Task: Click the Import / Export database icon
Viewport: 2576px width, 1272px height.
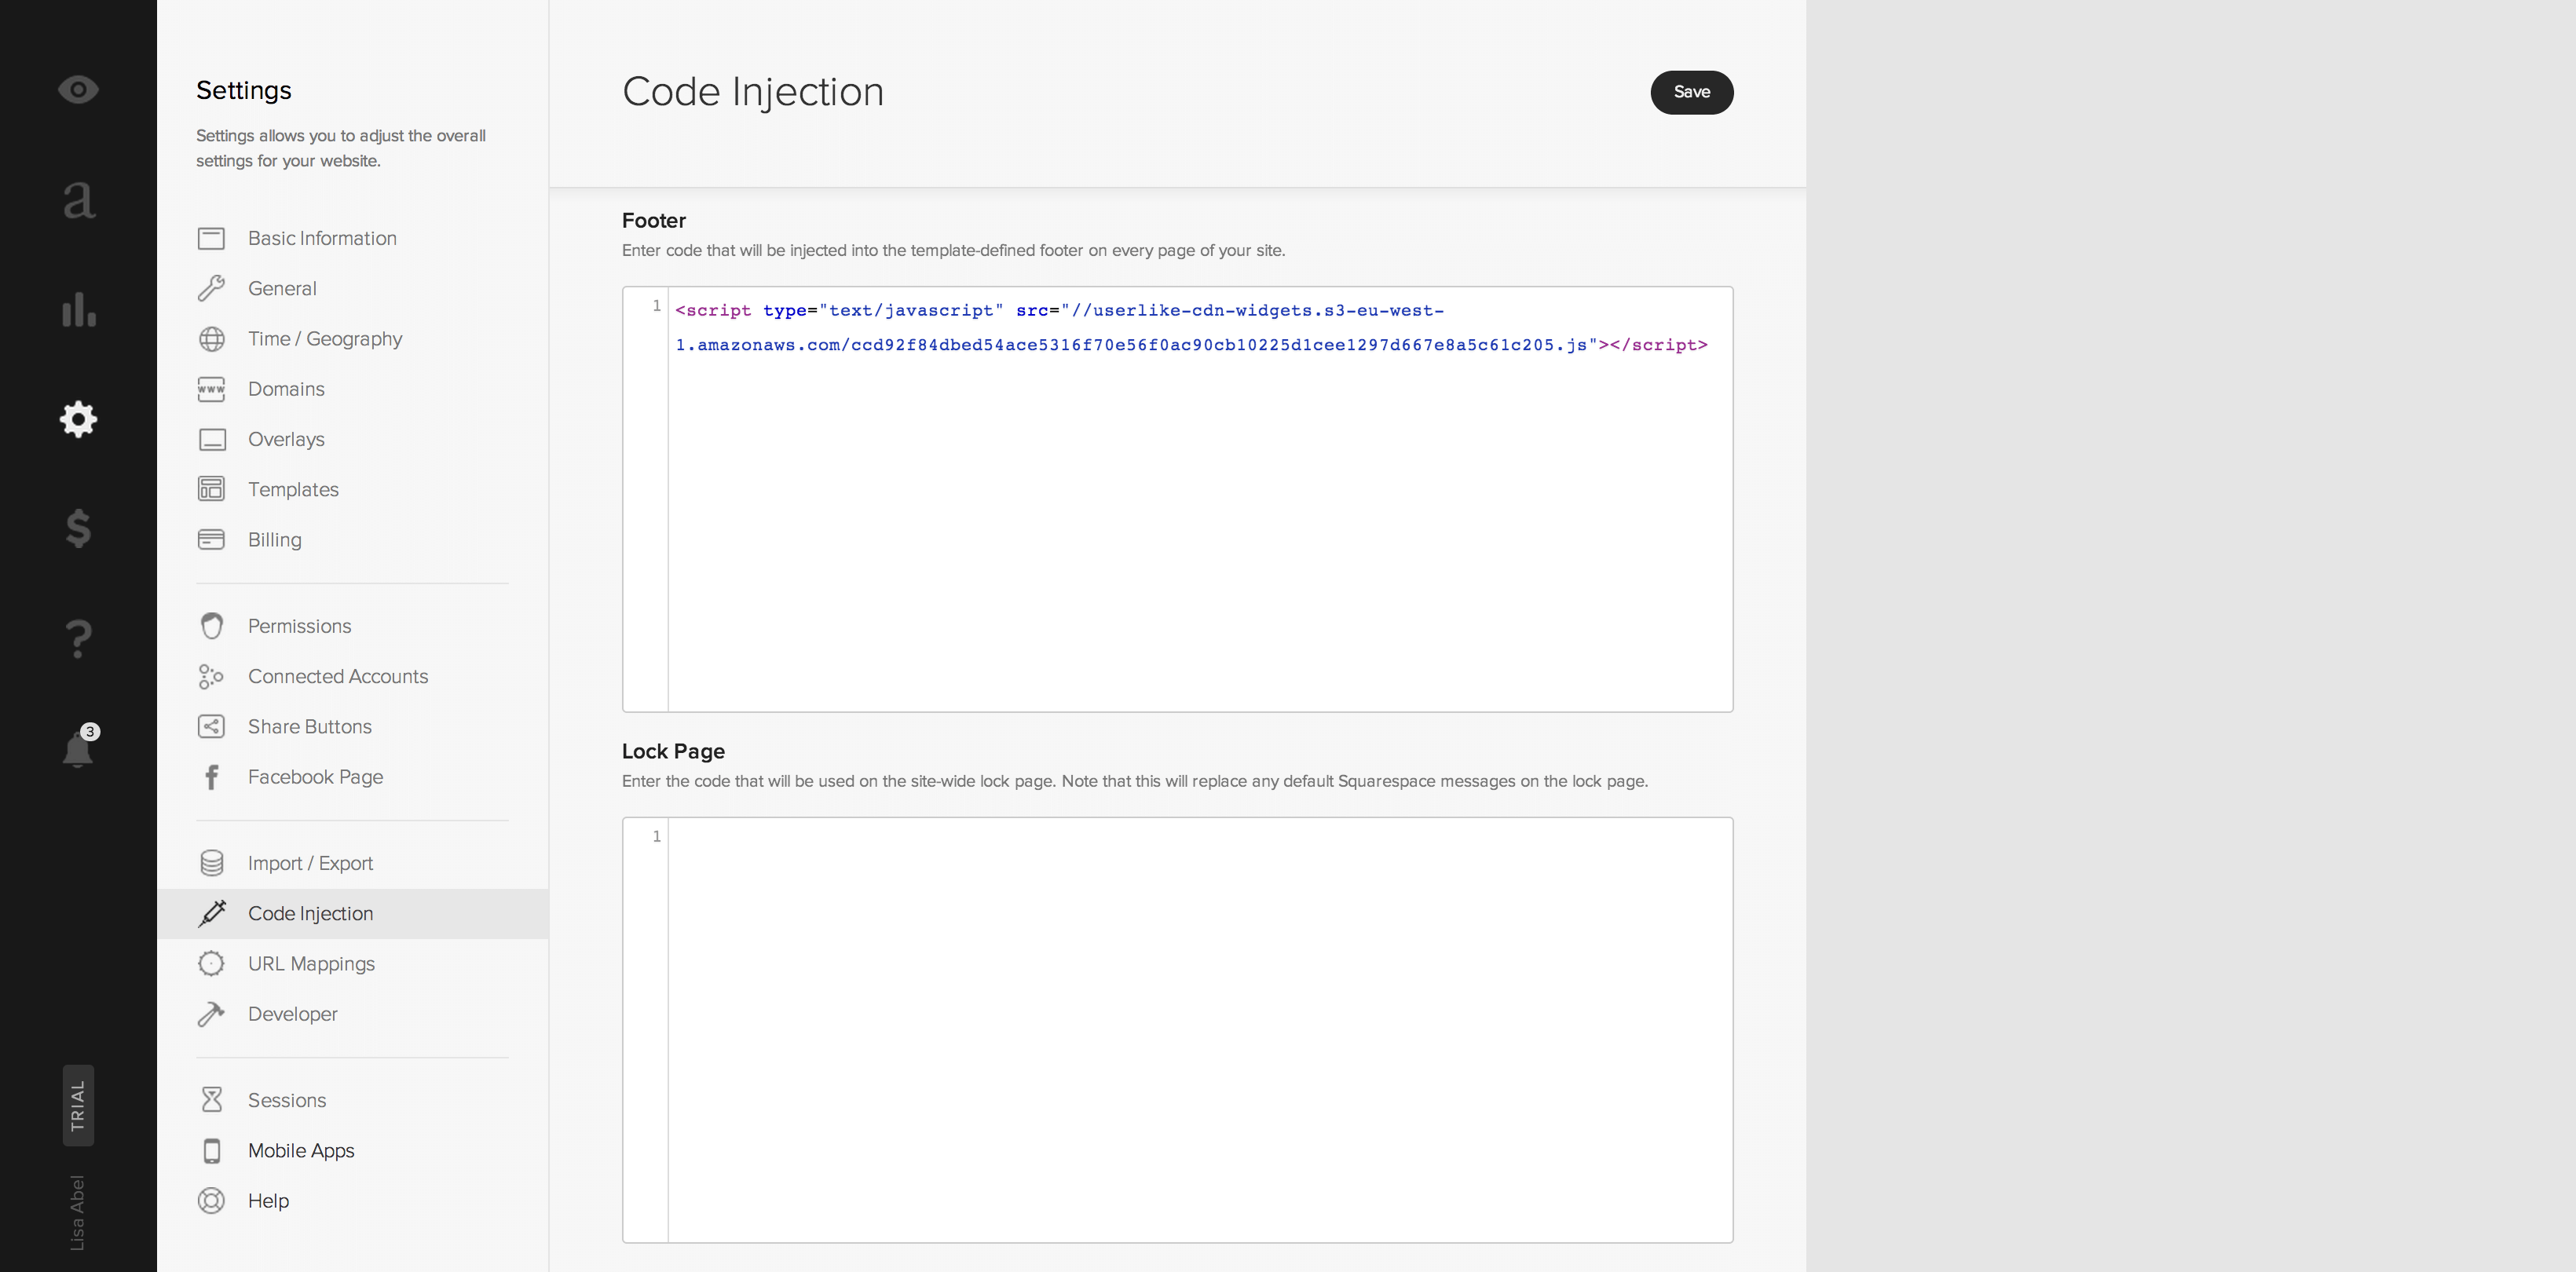Action: (211, 863)
